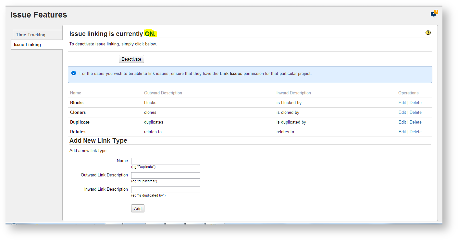Viewport: 458px width, 240px height.
Task: Delete the Relates link type
Action: coord(415,132)
